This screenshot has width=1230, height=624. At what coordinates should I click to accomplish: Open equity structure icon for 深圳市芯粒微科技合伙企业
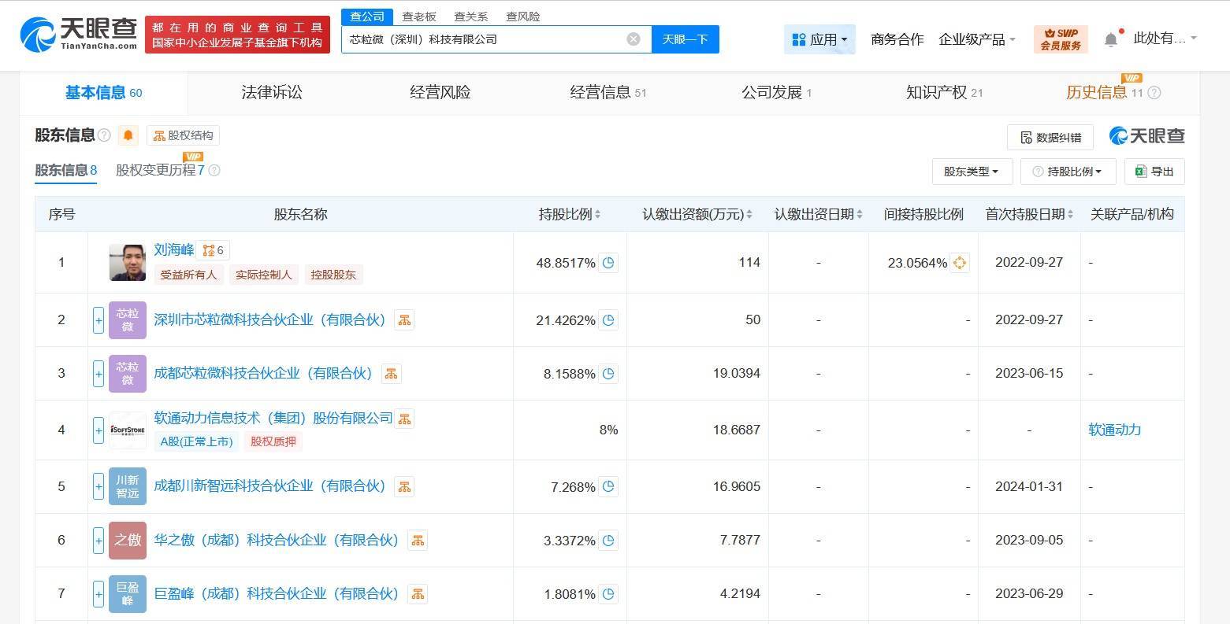click(x=404, y=319)
